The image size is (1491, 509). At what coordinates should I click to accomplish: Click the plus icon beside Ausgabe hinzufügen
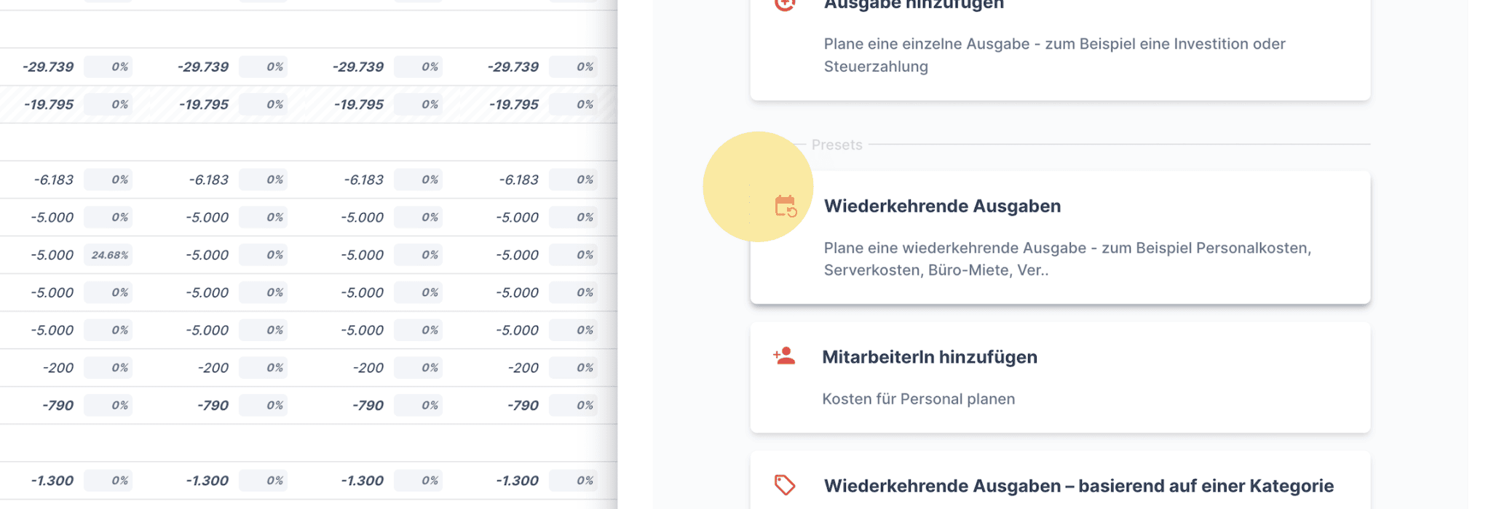[784, 4]
